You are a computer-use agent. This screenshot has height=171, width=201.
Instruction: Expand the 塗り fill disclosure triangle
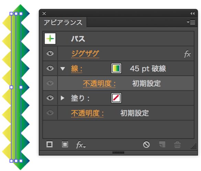tap(63, 98)
